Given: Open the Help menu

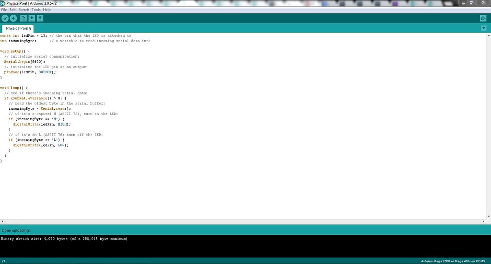Looking at the screenshot, I should [47, 10].
